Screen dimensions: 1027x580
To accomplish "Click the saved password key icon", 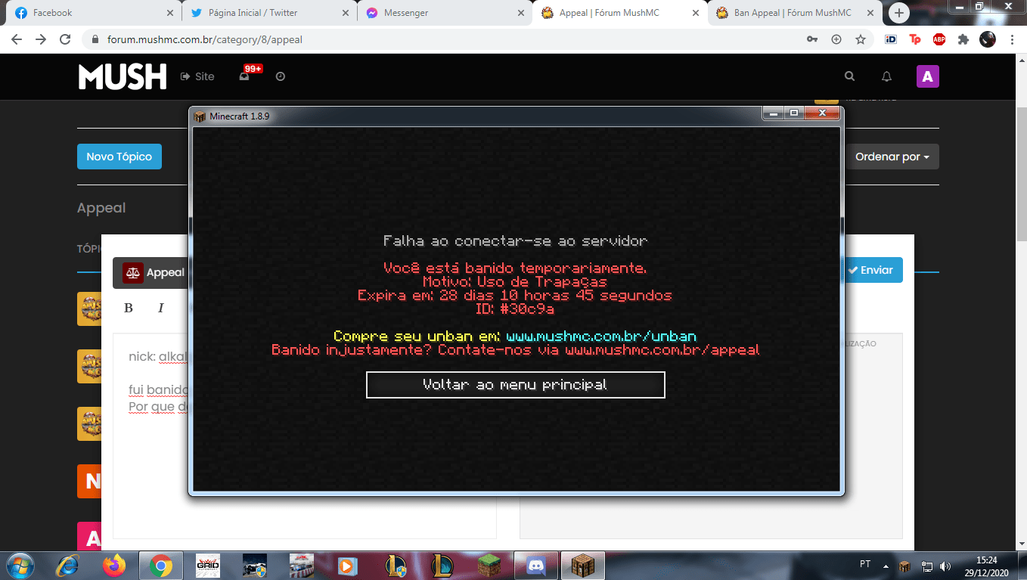I will click(812, 39).
